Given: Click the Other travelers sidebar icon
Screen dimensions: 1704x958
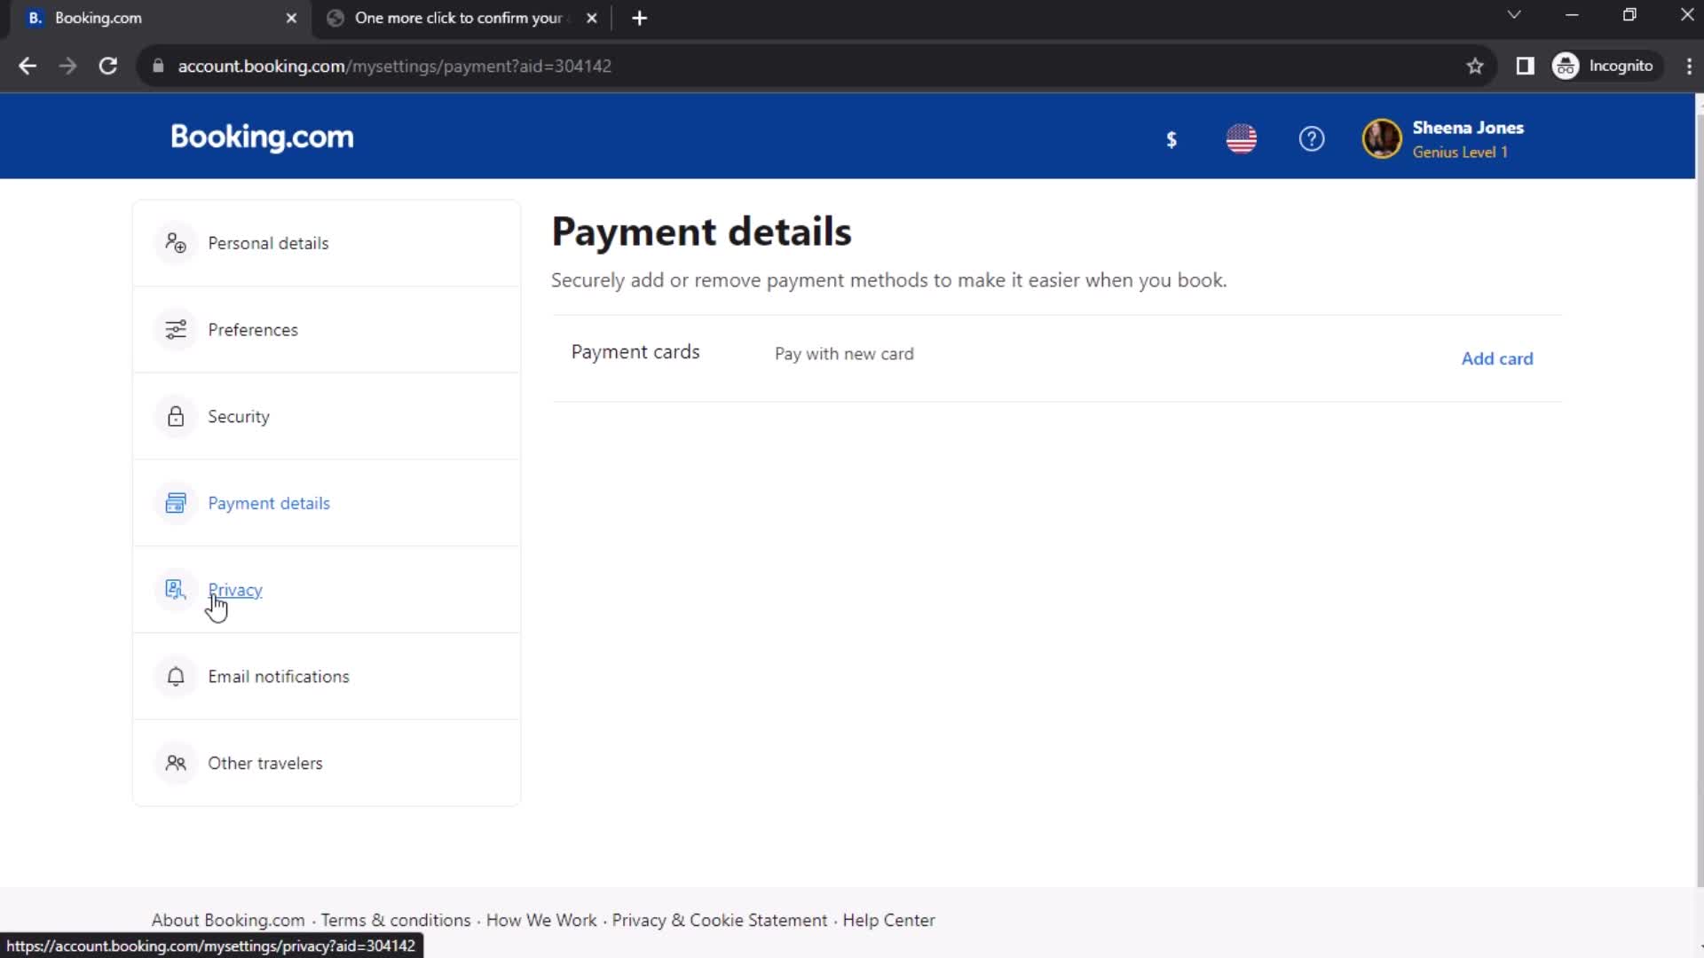Looking at the screenshot, I should tap(176, 763).
